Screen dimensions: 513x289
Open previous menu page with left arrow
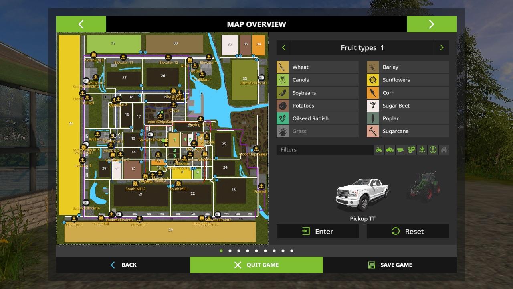[81, 24]
